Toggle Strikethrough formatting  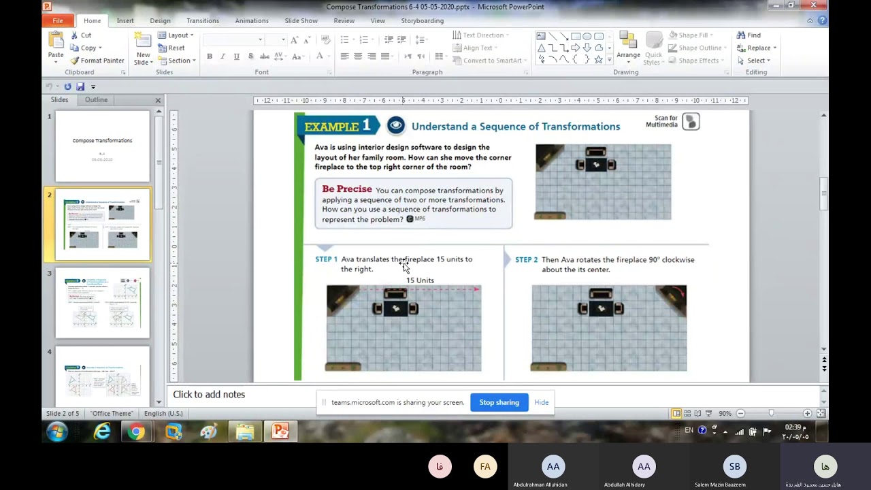click(x=265, y=56)
